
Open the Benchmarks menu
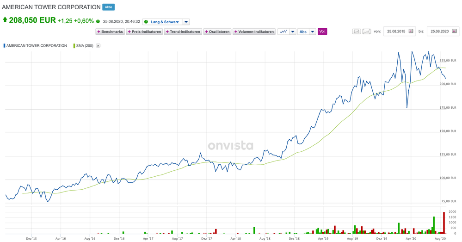[110, 31]
